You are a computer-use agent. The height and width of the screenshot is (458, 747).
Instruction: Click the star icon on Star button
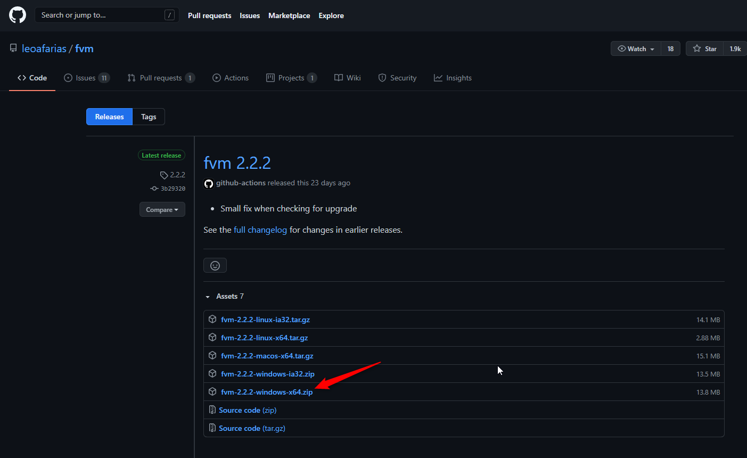coord(697,48)
